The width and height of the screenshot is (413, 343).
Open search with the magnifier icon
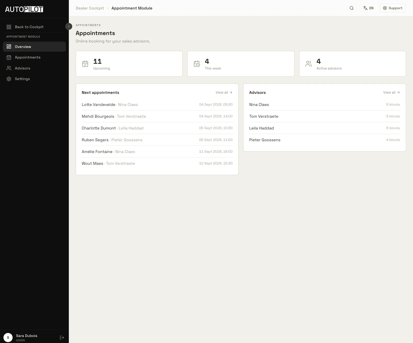pos(352,8)
